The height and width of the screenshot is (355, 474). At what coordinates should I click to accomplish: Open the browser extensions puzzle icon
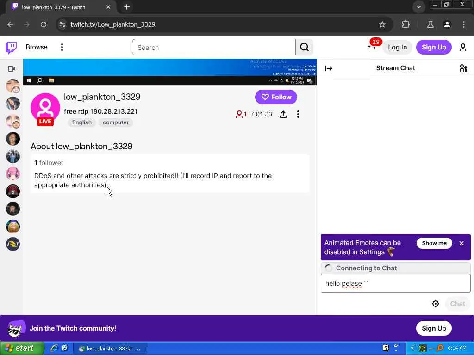[x=405, y=24]
